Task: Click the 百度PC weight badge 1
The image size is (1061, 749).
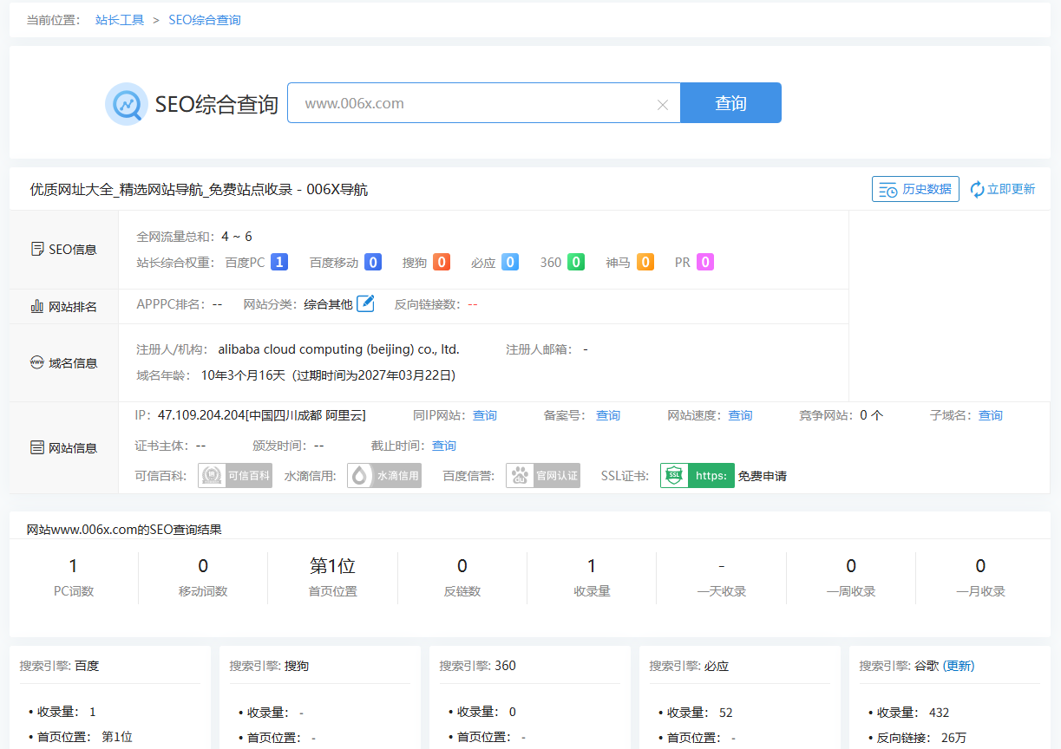Action: point(279,262)
